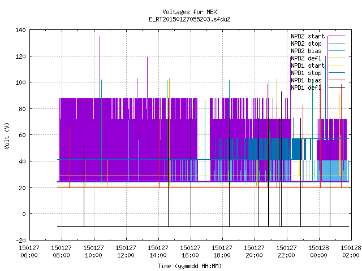Click the 'NPD1 bias' legend label

click(306, 80)
